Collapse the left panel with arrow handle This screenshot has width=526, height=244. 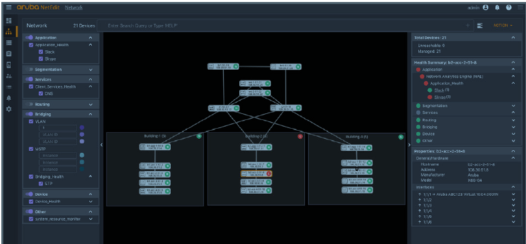(x=101, y=145)
